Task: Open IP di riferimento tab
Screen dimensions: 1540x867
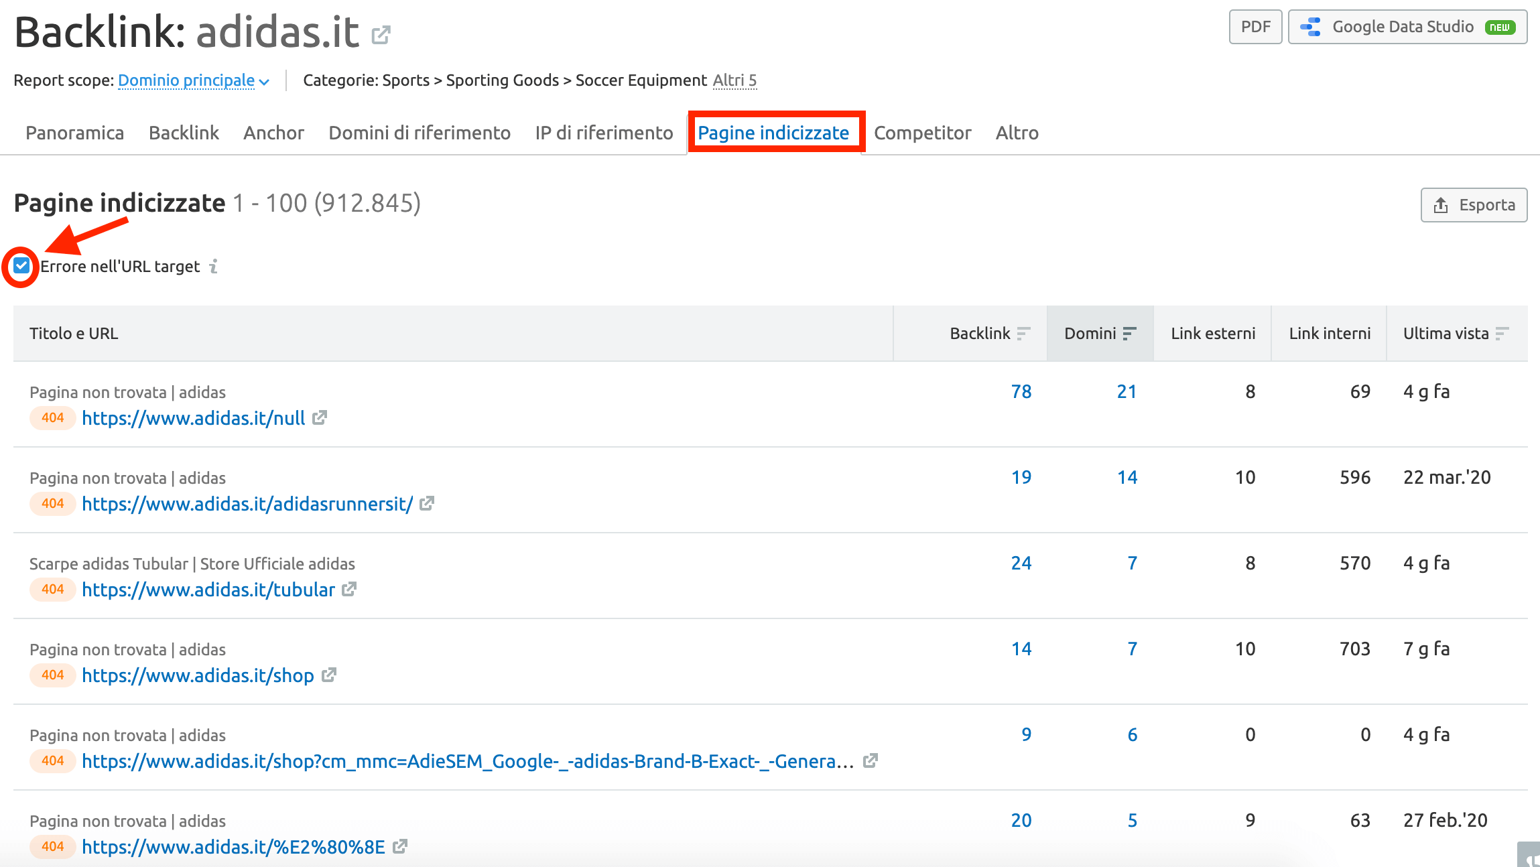Action: [x=604, y=133]
